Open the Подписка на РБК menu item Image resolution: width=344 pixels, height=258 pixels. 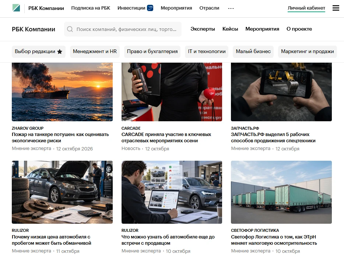click(x=91, y=8)
